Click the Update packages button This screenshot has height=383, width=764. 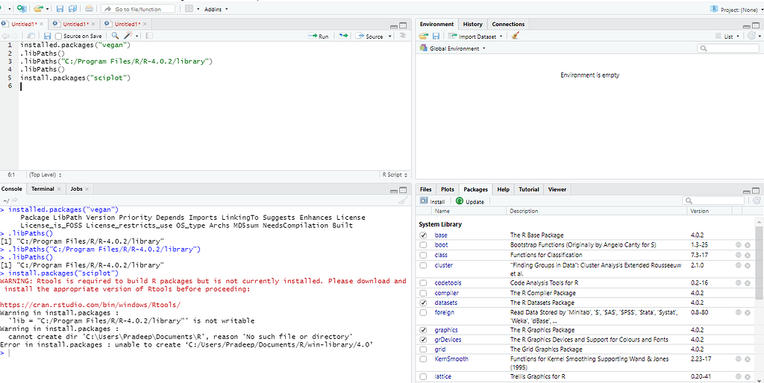[x=470, y=201]
